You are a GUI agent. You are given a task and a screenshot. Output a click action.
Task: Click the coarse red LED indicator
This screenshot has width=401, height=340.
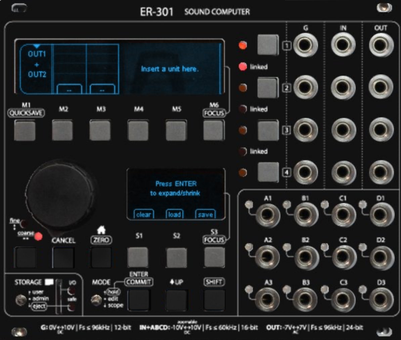[x=38, y=236]
